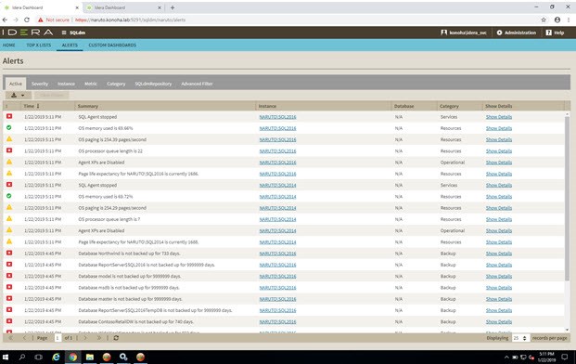Image resolution: width=576 pixels, height=364 pixels.
Task: Show details for processor queue length 22 alert
Action: pos(499,150)
